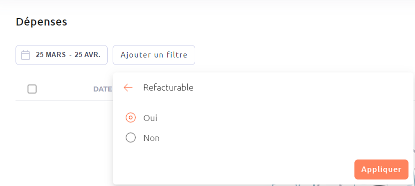Apply the filter with Appliquer button
Viewport: 415px width, 186px height.
click(x=381, y=169)
